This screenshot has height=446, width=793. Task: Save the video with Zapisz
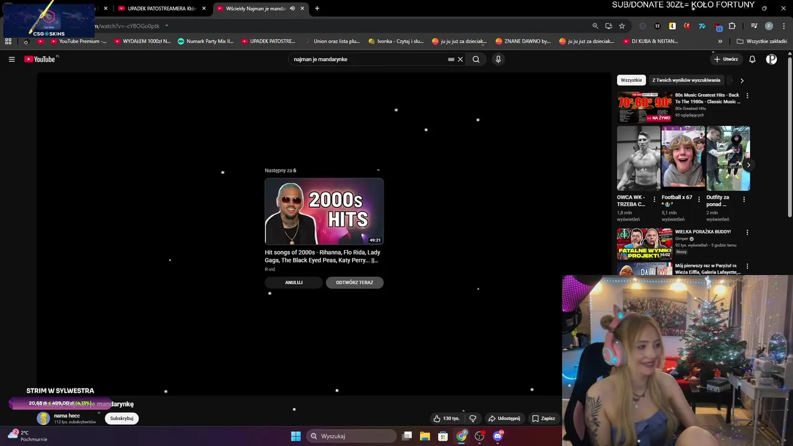[543, 419]
